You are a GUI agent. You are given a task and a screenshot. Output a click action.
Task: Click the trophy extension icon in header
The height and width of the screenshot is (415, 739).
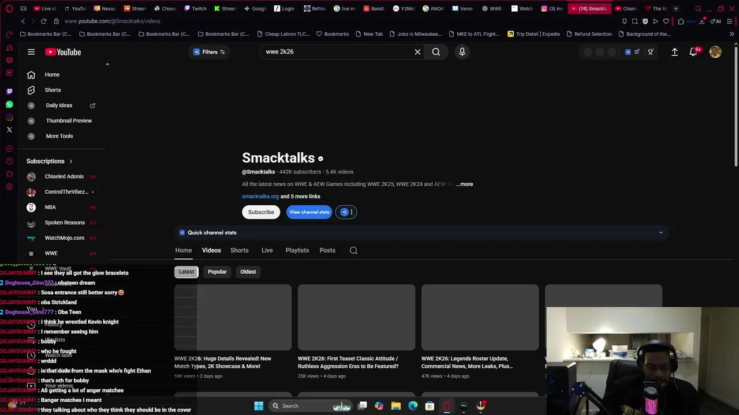point(650,52)
